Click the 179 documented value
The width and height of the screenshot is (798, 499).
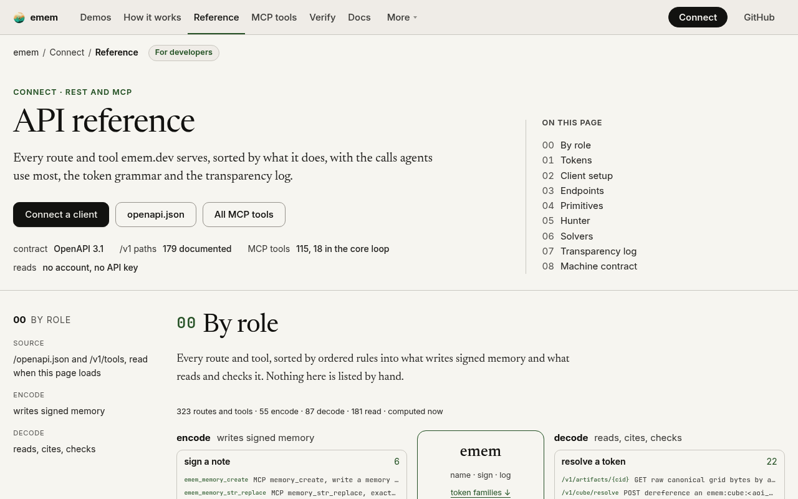[x=197, y=249]
